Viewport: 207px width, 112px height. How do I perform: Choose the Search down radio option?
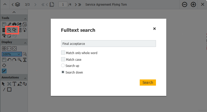point(63,72)
